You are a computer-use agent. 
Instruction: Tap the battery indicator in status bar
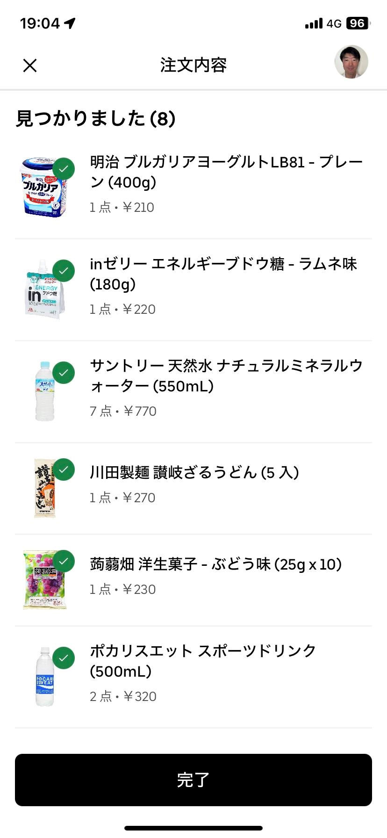click(358, 23)
